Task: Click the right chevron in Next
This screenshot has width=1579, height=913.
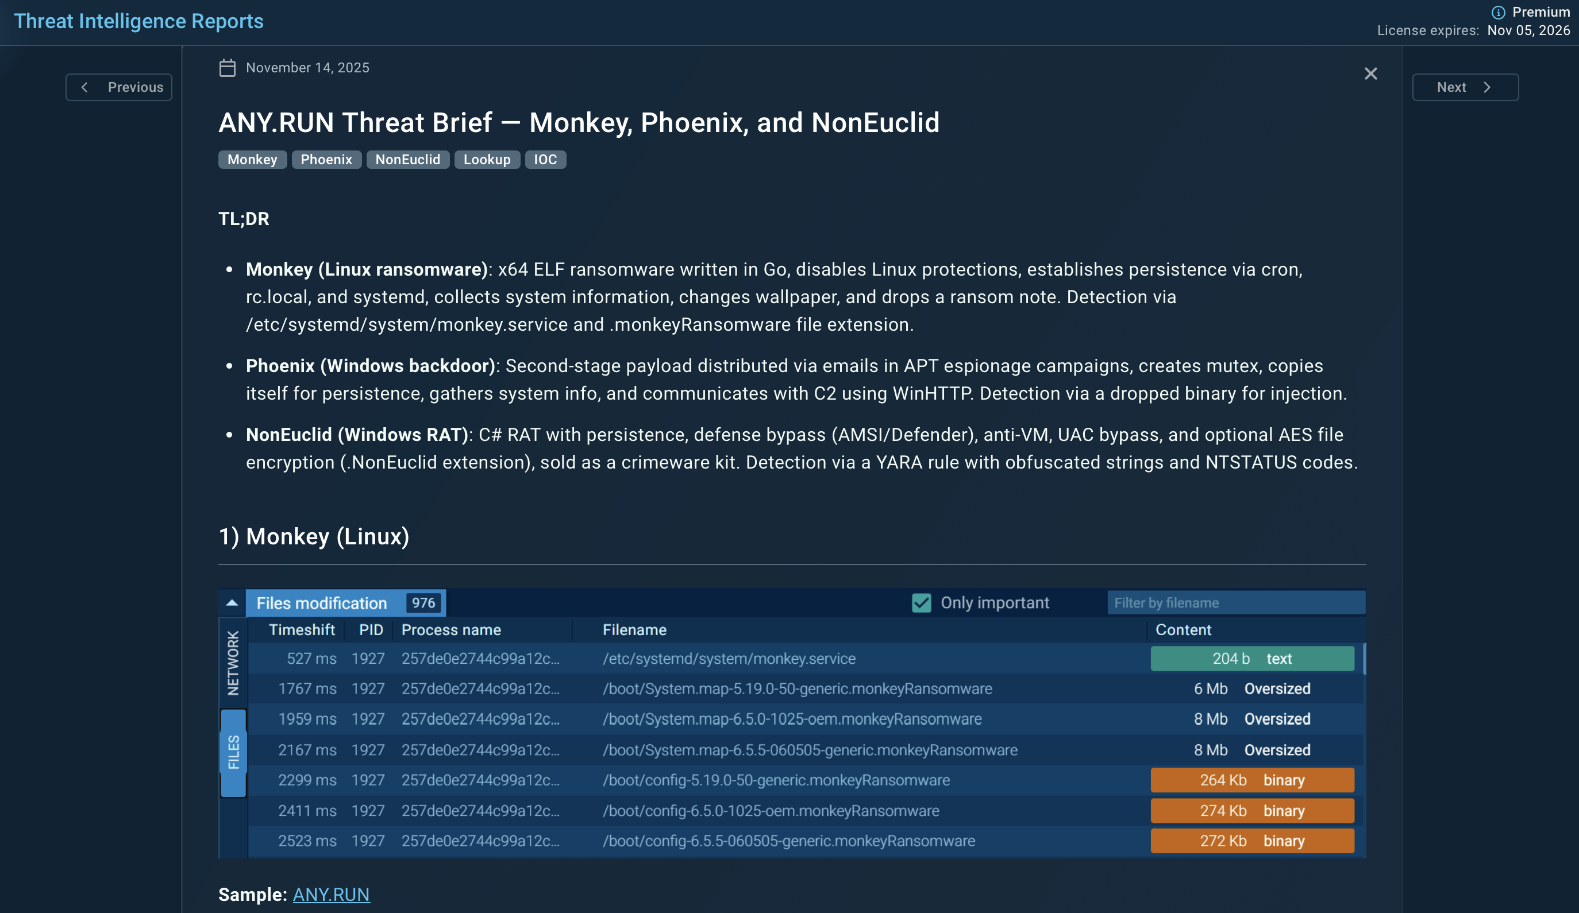Action: 1487,87
